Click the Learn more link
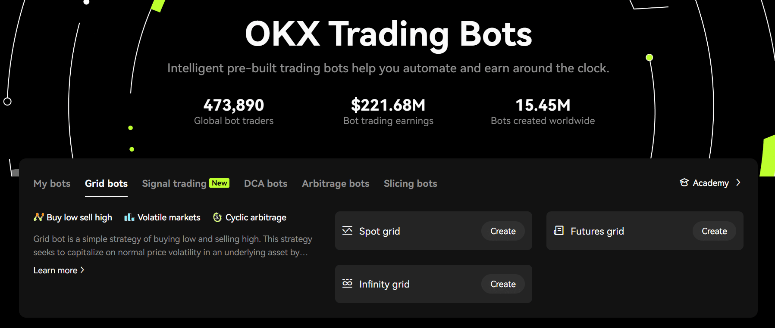 (x=55, y=270)
